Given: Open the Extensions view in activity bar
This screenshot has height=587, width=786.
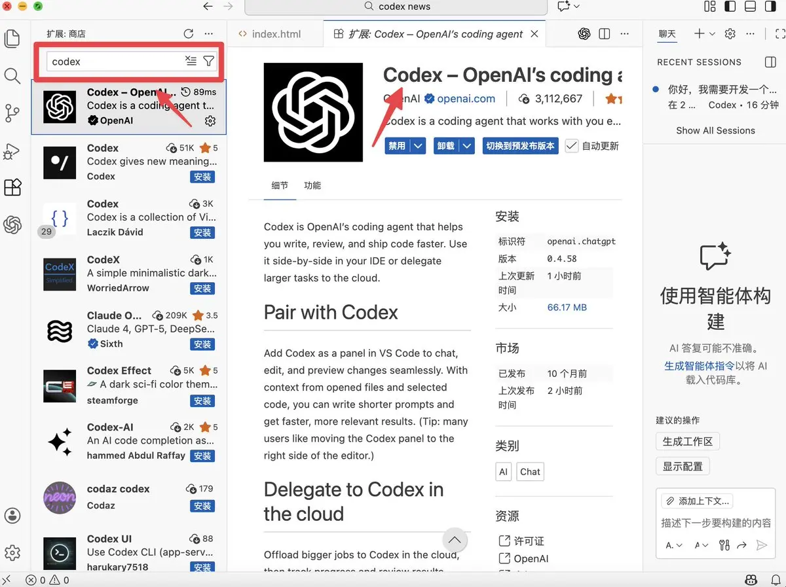Looking at the screenshot, I should [12, 188].
